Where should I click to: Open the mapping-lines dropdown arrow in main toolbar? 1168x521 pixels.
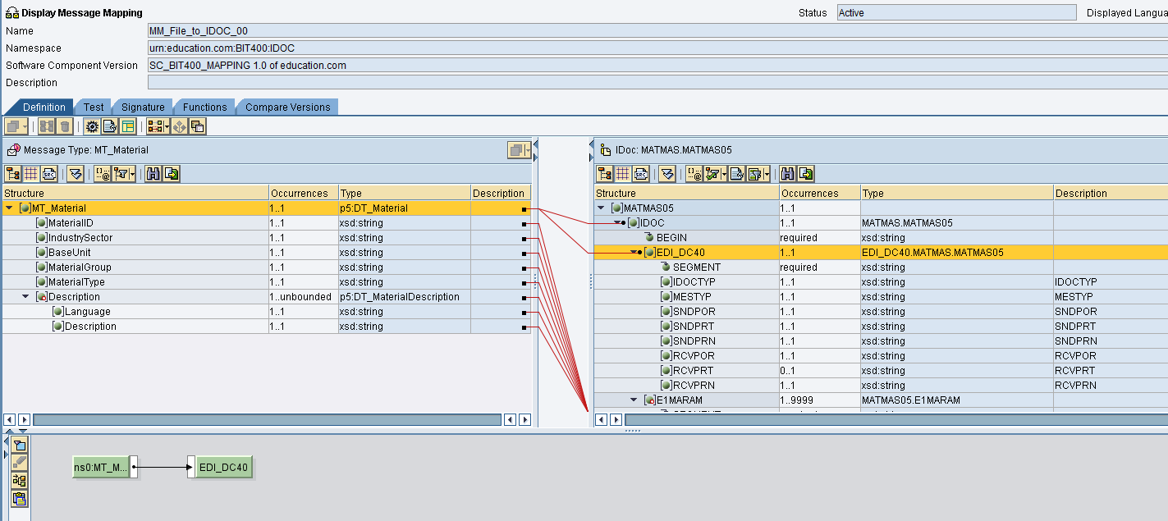167,126
